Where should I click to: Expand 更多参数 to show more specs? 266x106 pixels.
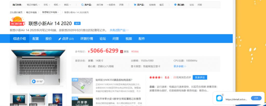[180, 66]
